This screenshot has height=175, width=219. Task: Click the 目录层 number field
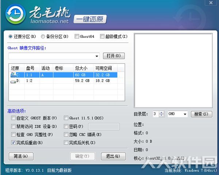pyautogui.click(x=156, y=114)
